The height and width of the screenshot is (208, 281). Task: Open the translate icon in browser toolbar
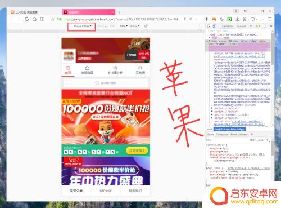[206, 19]
